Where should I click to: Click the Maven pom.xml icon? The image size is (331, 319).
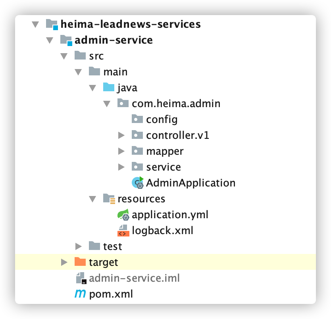click(80, 294)
